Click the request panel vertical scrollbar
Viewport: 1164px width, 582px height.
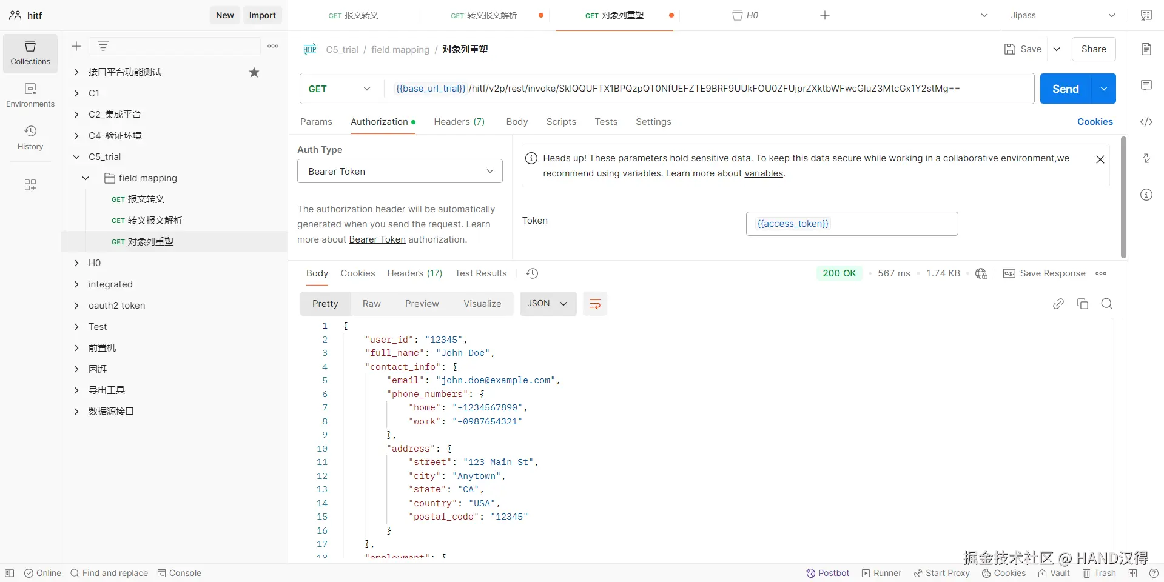(x=1123, y=197)
